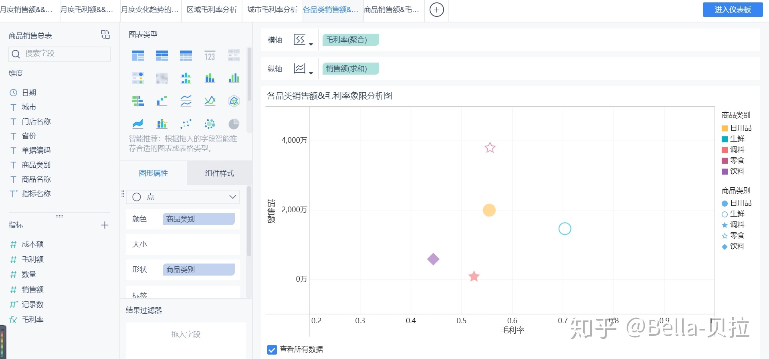
Task: Select the partitioned column chart type
Action: click(x=186, y=78)
